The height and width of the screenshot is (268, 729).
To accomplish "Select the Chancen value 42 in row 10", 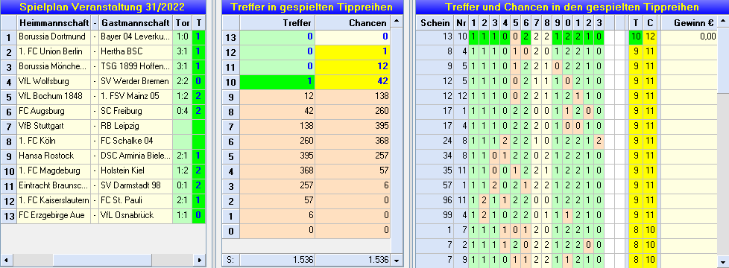I will pos(353,82).
